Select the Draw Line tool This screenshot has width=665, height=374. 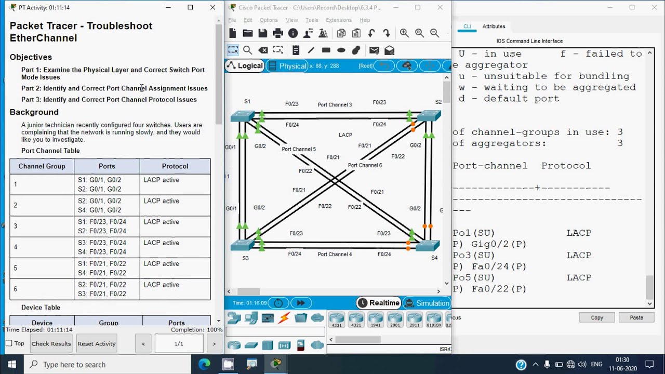(x=311, y=50)
